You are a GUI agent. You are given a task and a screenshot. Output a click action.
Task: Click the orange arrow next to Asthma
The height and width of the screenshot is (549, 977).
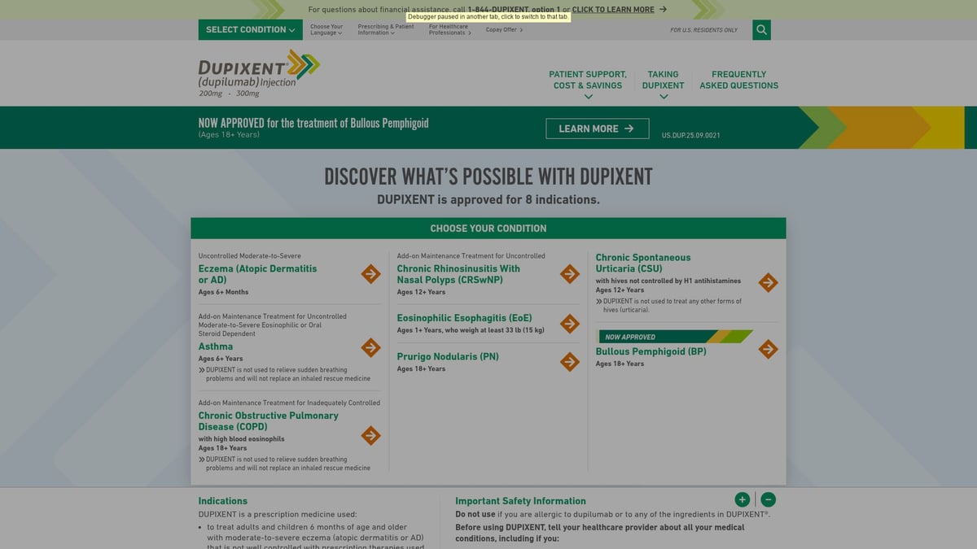(x=370, y=347)
